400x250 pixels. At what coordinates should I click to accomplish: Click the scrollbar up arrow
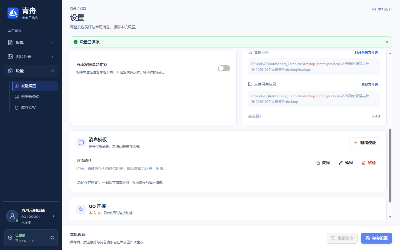point(390,53)
